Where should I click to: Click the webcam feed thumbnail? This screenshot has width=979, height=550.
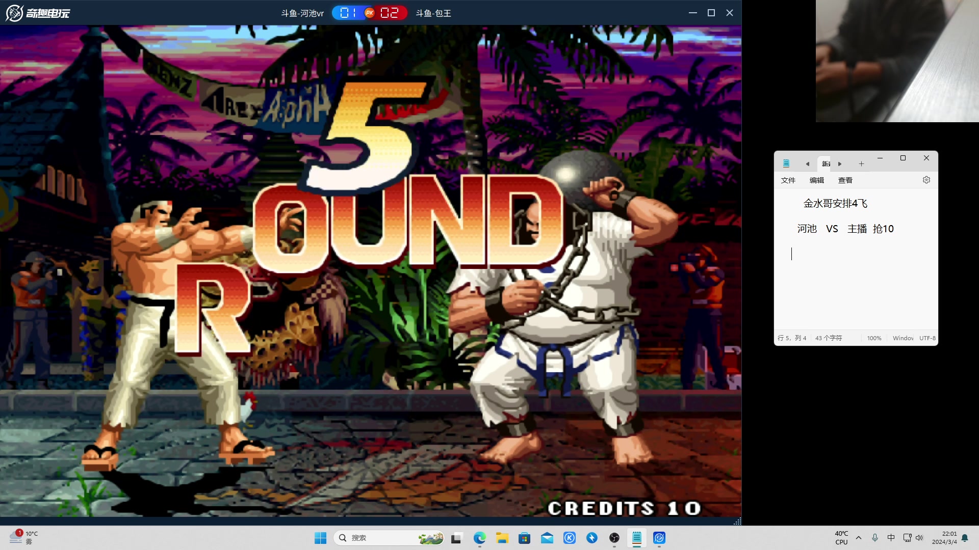pyautogui.click(x=897, y=61)
